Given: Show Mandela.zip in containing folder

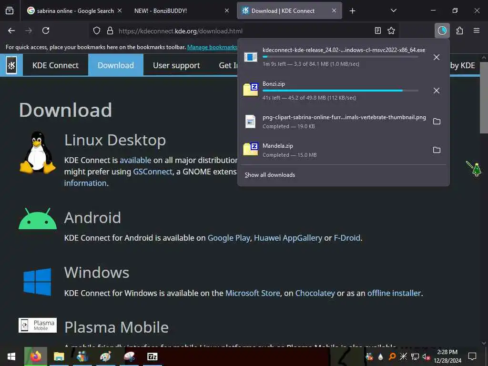Looking at the screenshot, I should click(437, 150).
